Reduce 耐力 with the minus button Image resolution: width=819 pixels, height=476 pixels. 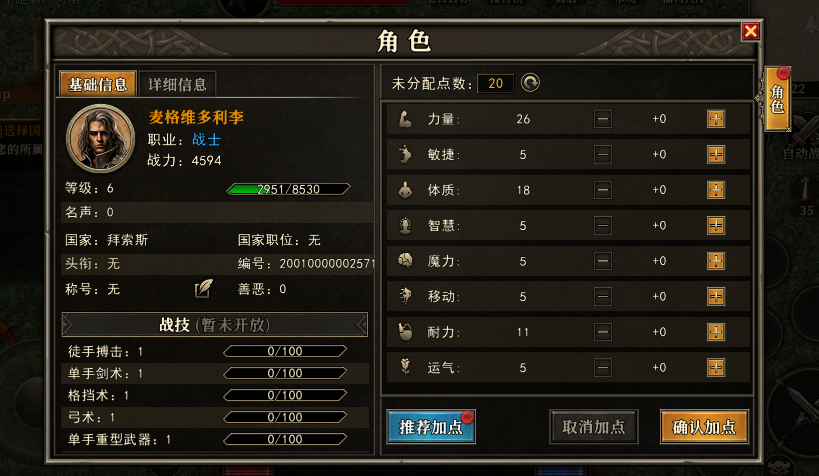click(x=603, y=332)
